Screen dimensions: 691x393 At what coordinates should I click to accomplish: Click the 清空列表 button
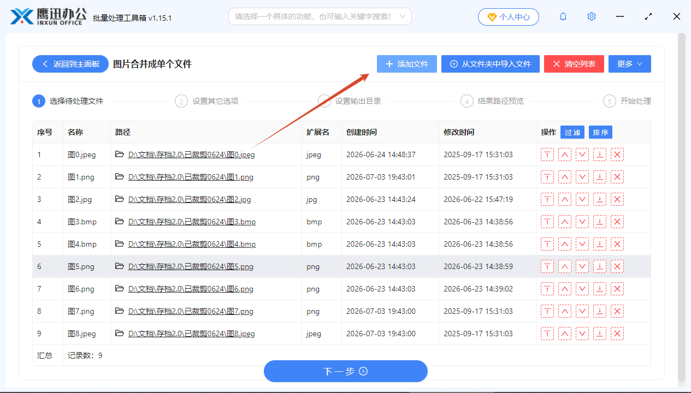(x=574, y=64)
